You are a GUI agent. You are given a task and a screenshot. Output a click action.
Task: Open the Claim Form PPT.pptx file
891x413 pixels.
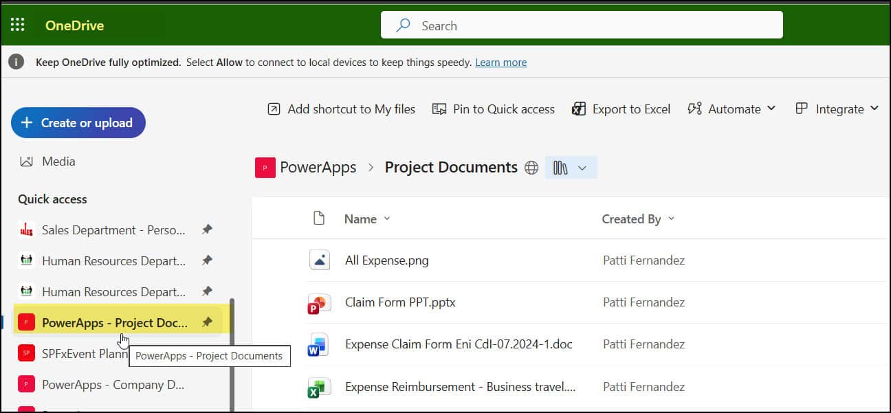(x=400, y=302)
